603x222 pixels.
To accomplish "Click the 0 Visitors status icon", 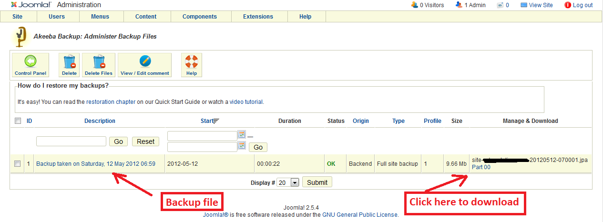I will click(x=414, y=5).
